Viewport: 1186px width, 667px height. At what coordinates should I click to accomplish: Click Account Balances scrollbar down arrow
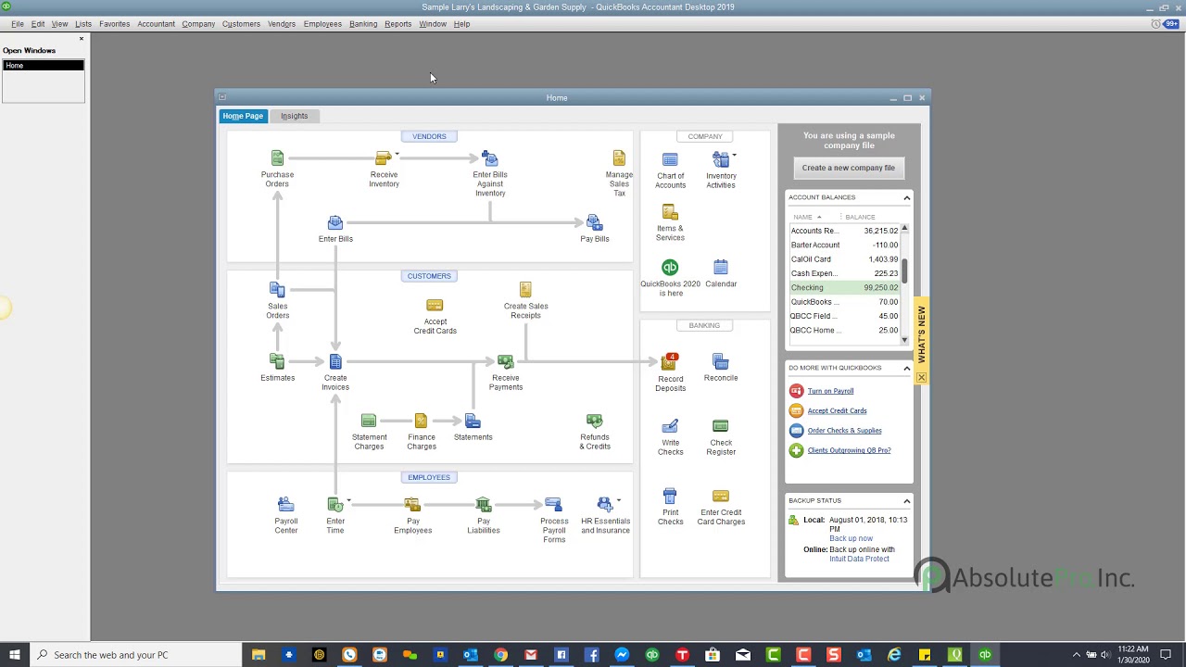904,340
